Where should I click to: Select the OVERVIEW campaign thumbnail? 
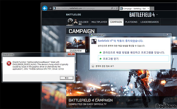76,44
